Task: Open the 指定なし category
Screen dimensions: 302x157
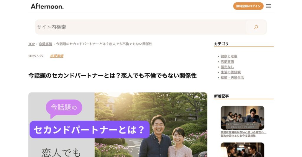Action: (227, 67)
